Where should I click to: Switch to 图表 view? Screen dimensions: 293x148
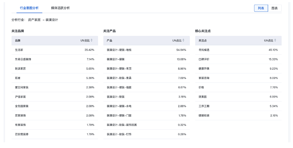click(x=275, y=8)
